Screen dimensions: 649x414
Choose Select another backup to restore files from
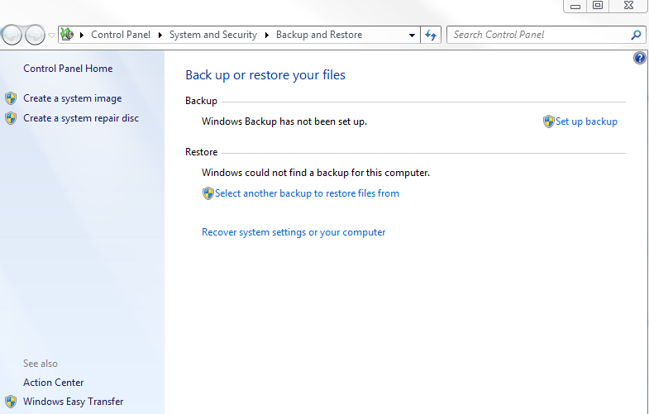pos(307,193)
